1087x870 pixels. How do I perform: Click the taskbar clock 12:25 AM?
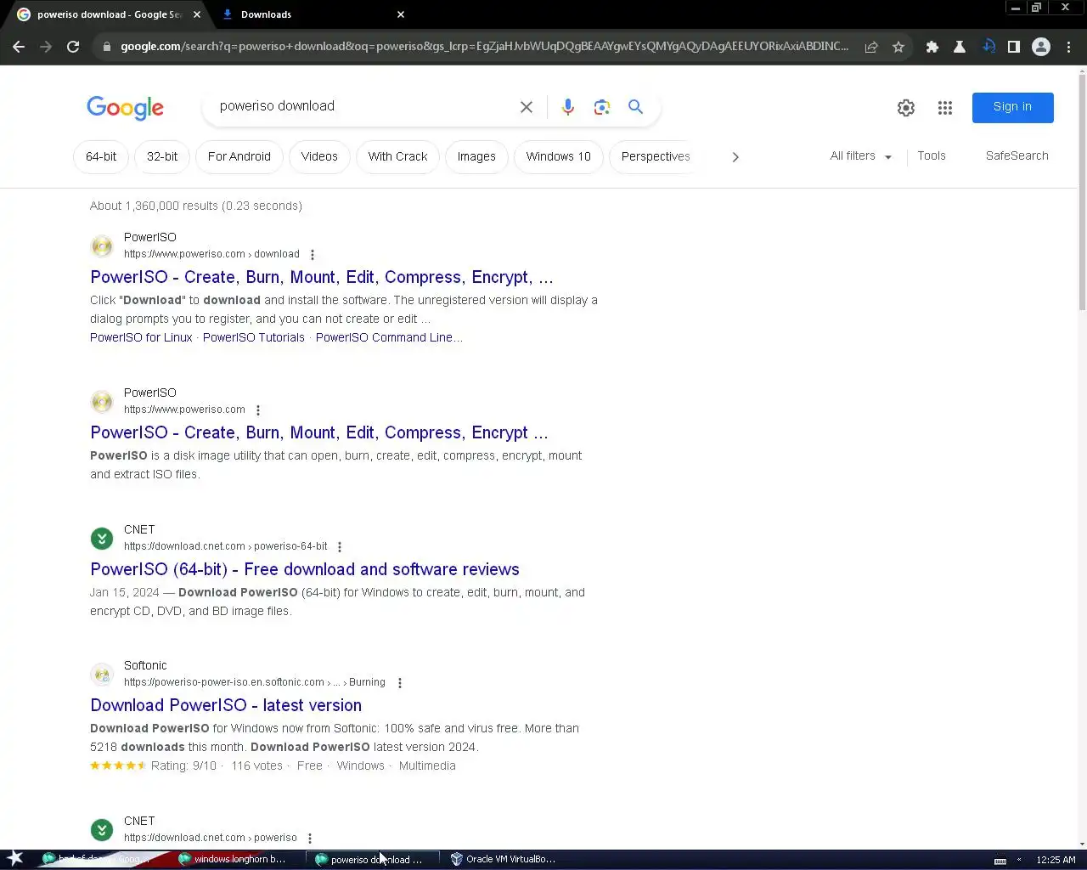[x=1056, y=860]
